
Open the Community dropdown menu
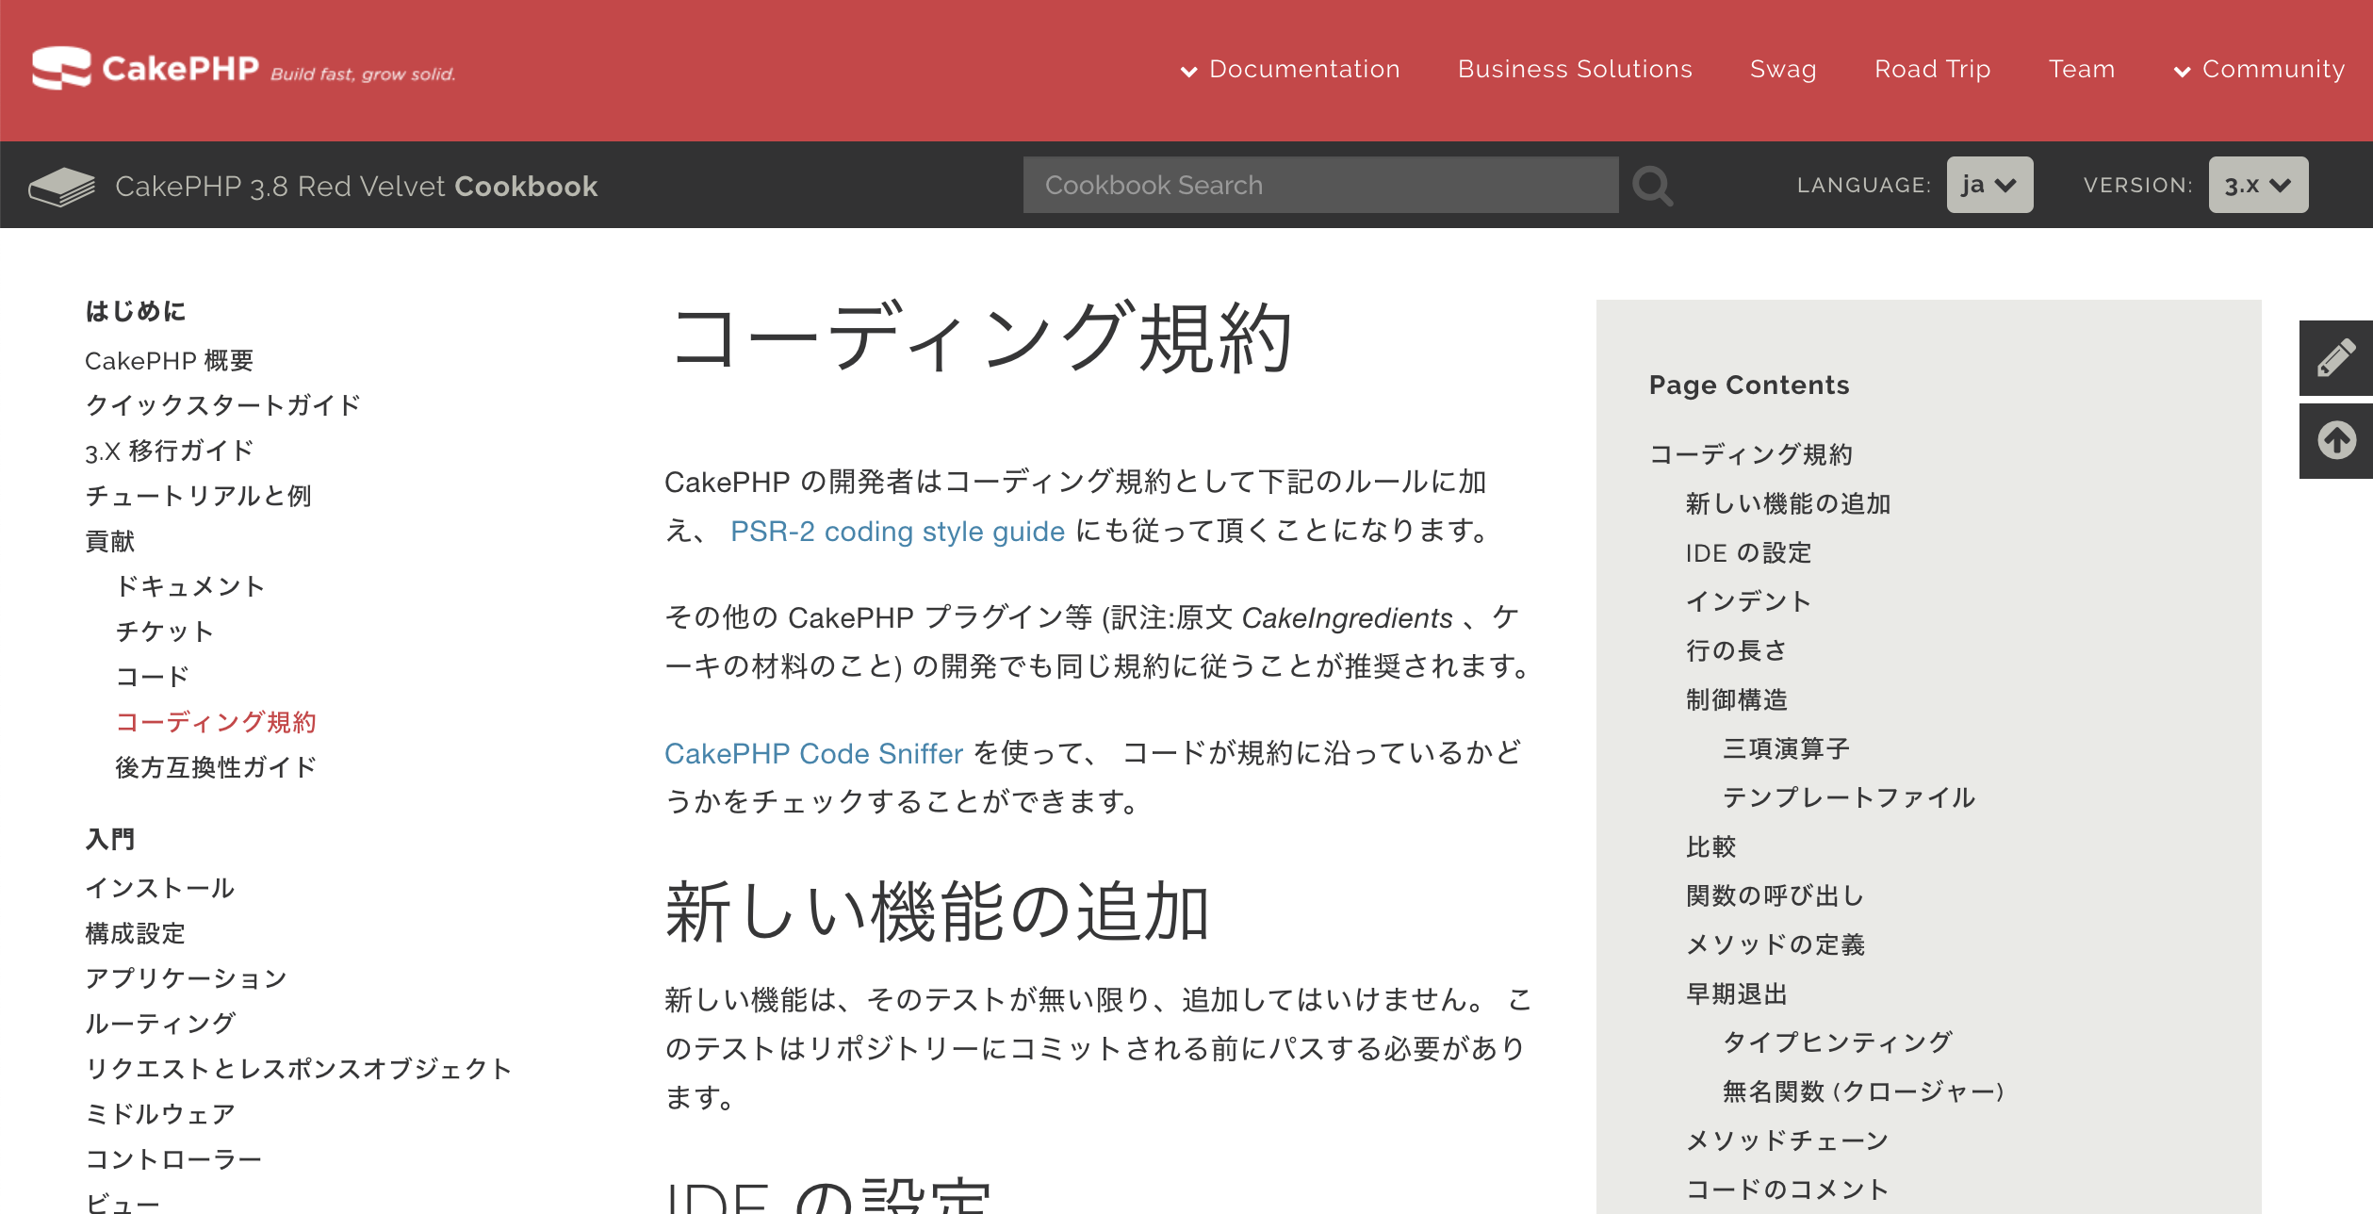point(2259,70)
